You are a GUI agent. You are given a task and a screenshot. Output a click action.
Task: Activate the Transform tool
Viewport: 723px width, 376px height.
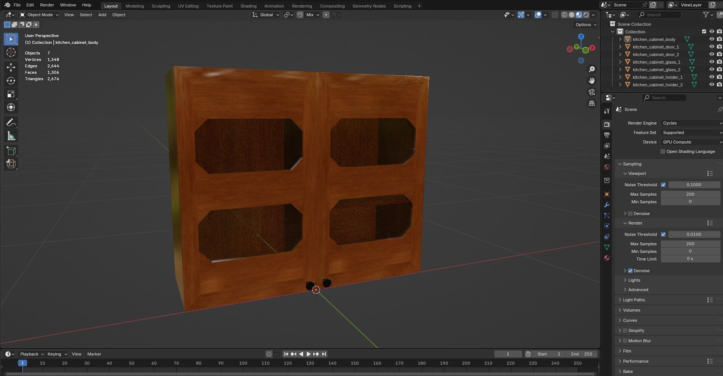11,108
